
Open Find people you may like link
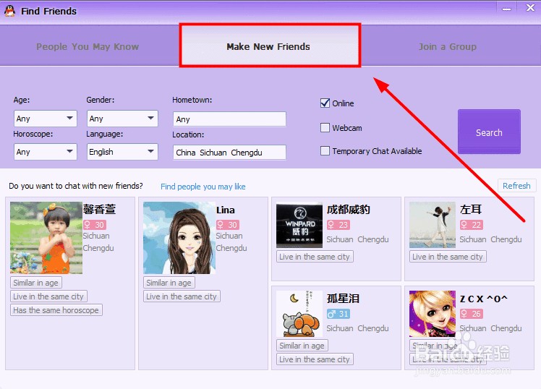(x=203, y=187)
